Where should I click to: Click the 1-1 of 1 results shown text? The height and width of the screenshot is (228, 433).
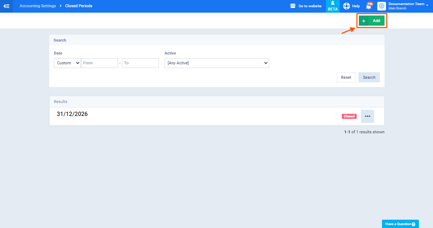pos(364,132)
